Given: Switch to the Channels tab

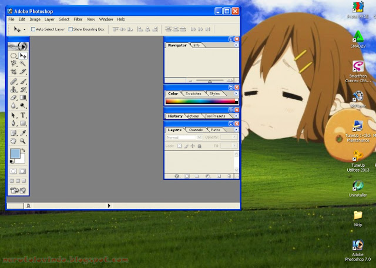Looking at the screenshot, I should coord(196,130).
